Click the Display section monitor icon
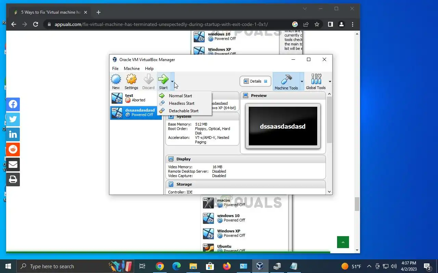The width and height of the screenshot is (438, 273). coord(171,159)
